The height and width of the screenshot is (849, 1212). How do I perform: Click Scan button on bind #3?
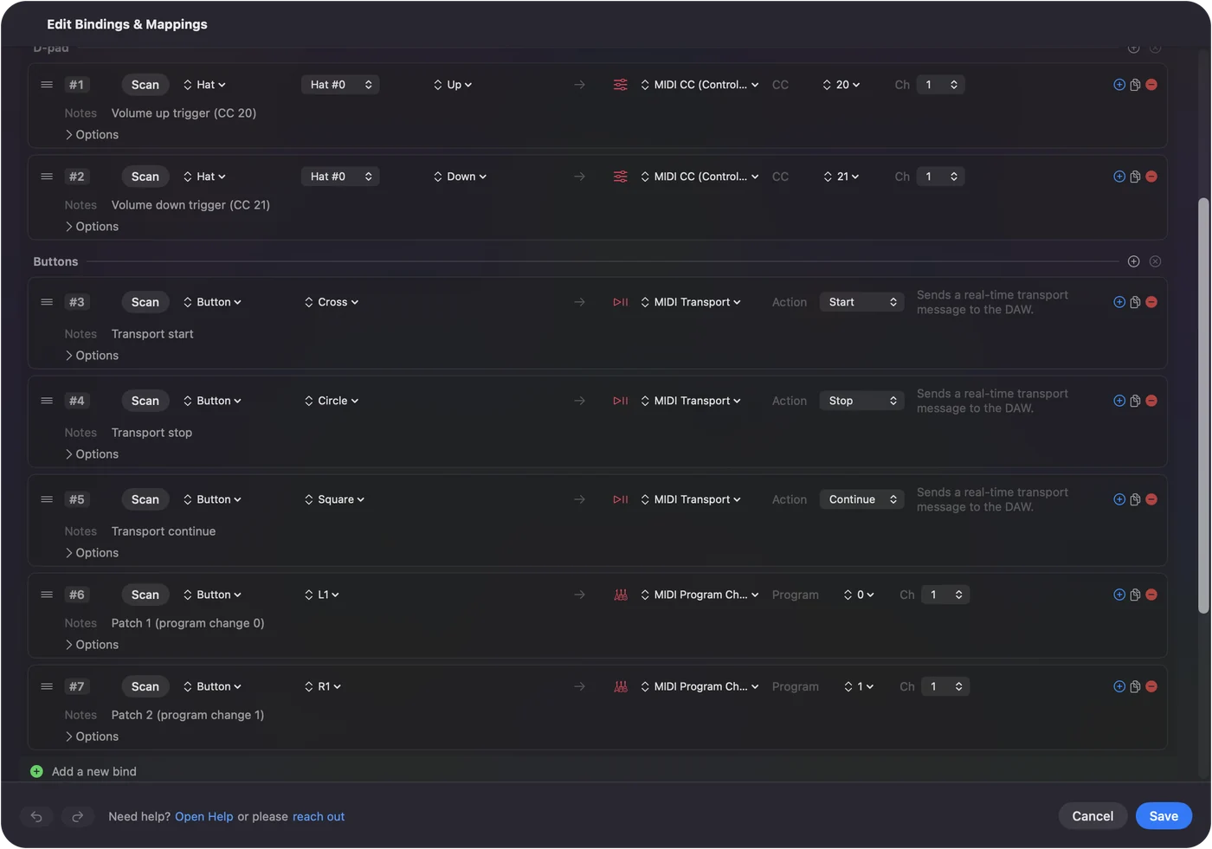[x=145, y=302]
